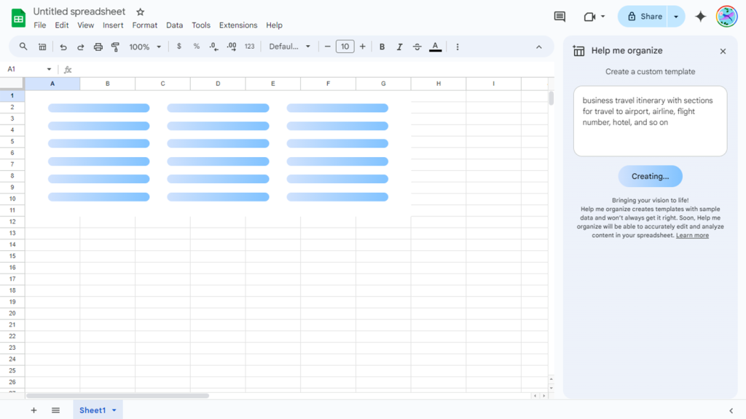Click the undo icon in toolbar
The width and height of the screenshot is (746, 419).
tap(63, 47)
